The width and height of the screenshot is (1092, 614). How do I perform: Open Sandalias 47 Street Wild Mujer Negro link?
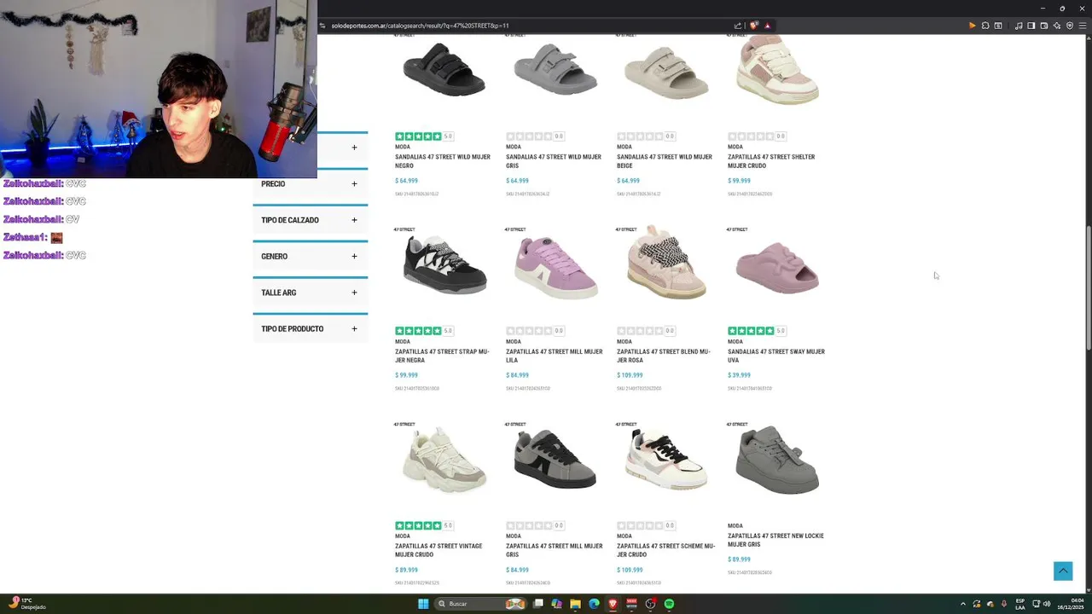pyautogui.click(x=442, y=161)
